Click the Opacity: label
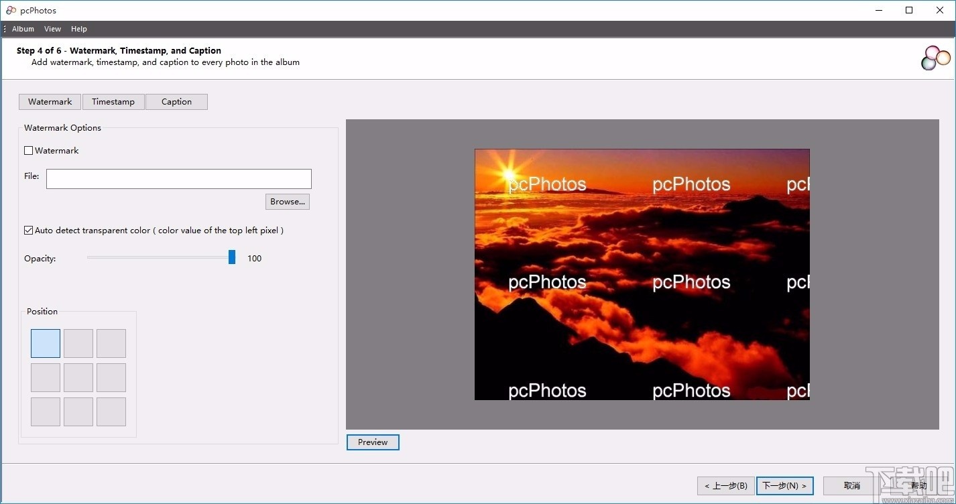 pyautogui.click(x=40, y=259)
